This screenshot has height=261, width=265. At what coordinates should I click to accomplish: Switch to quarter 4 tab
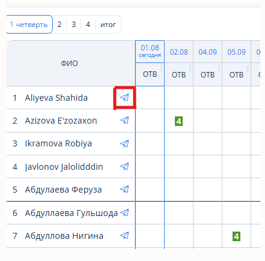click(x=88, y=25)
